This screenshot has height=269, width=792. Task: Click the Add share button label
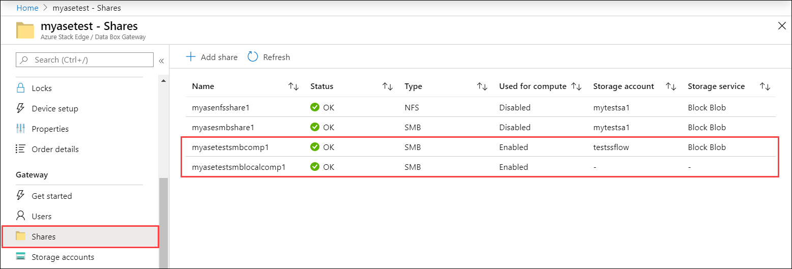pyautogui.click(x=219, y=57)
